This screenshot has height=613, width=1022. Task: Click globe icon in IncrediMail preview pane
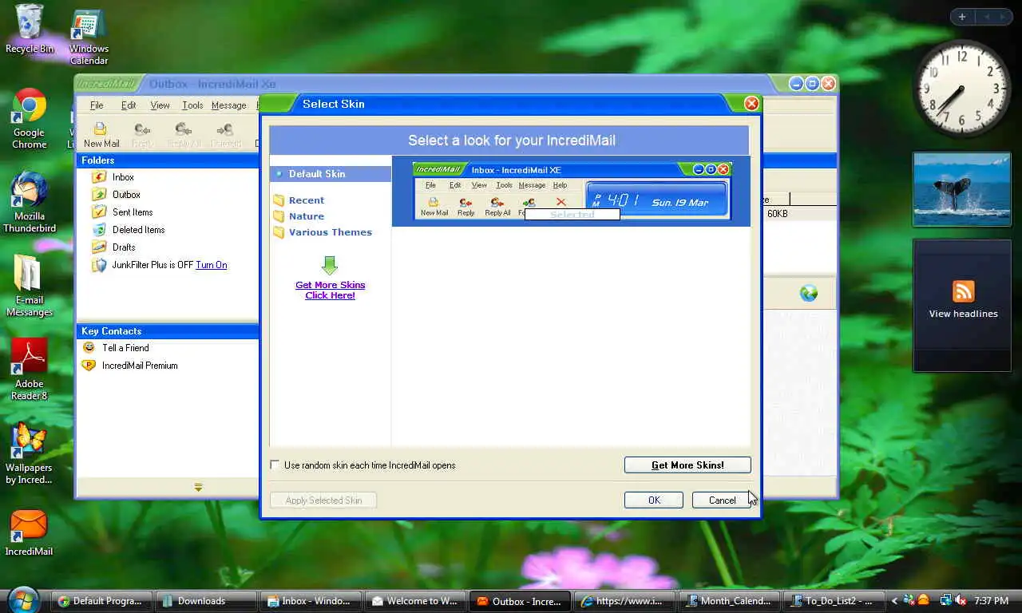[x=809, y=293]
